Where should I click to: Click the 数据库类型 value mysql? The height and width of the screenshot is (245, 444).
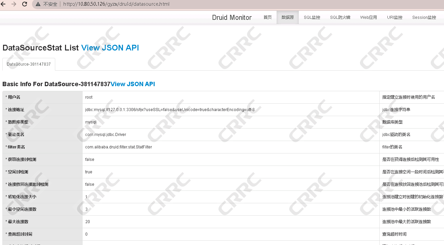click(x=91, y=122)
